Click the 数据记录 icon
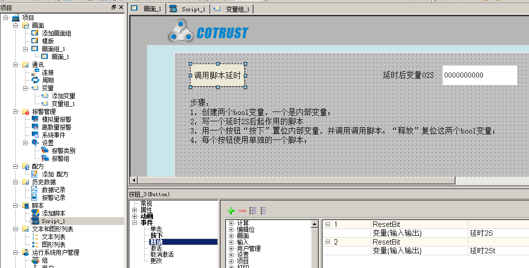The height and width of the screenshot is (268, 529). 34,190
